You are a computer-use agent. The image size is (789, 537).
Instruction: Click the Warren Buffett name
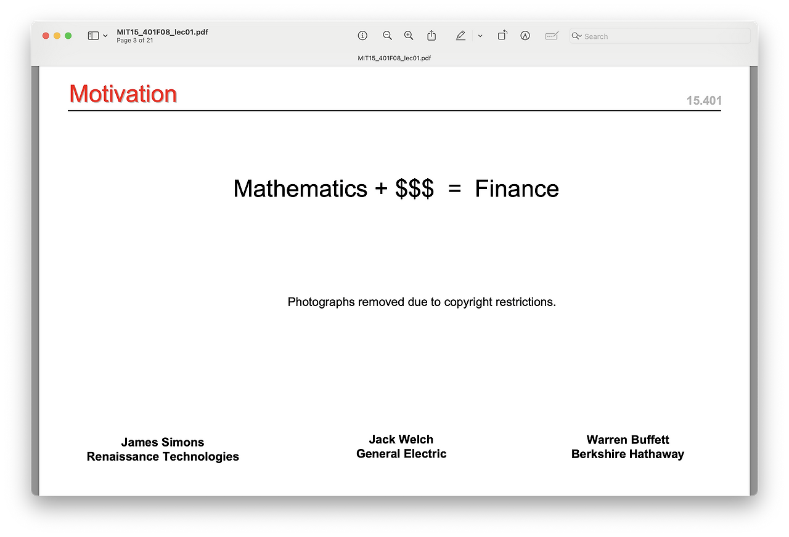click(628, 440)
